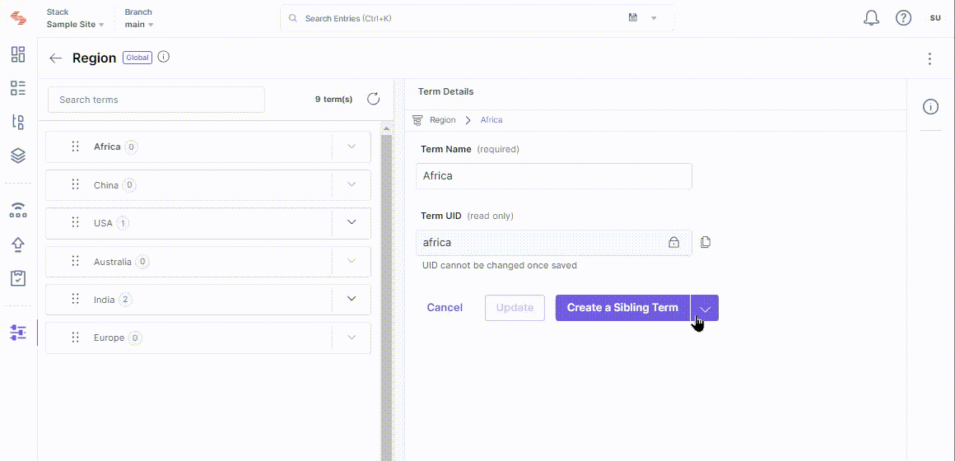Open the help question mark icon

[903, 18]
